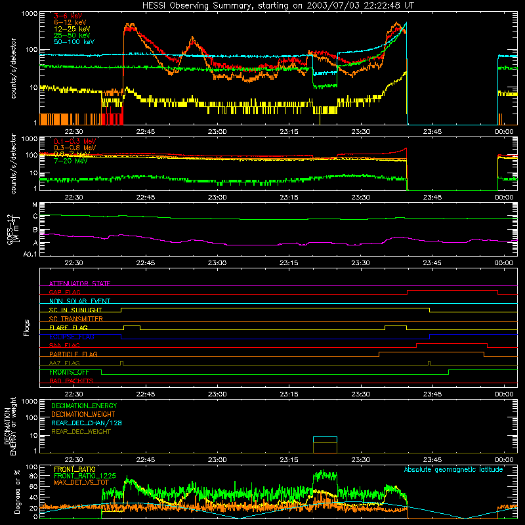Screen dimensions: 525x525
Task: Click the NON_SOLAR_EVENT flag label
Action: (x=79, y=301)
